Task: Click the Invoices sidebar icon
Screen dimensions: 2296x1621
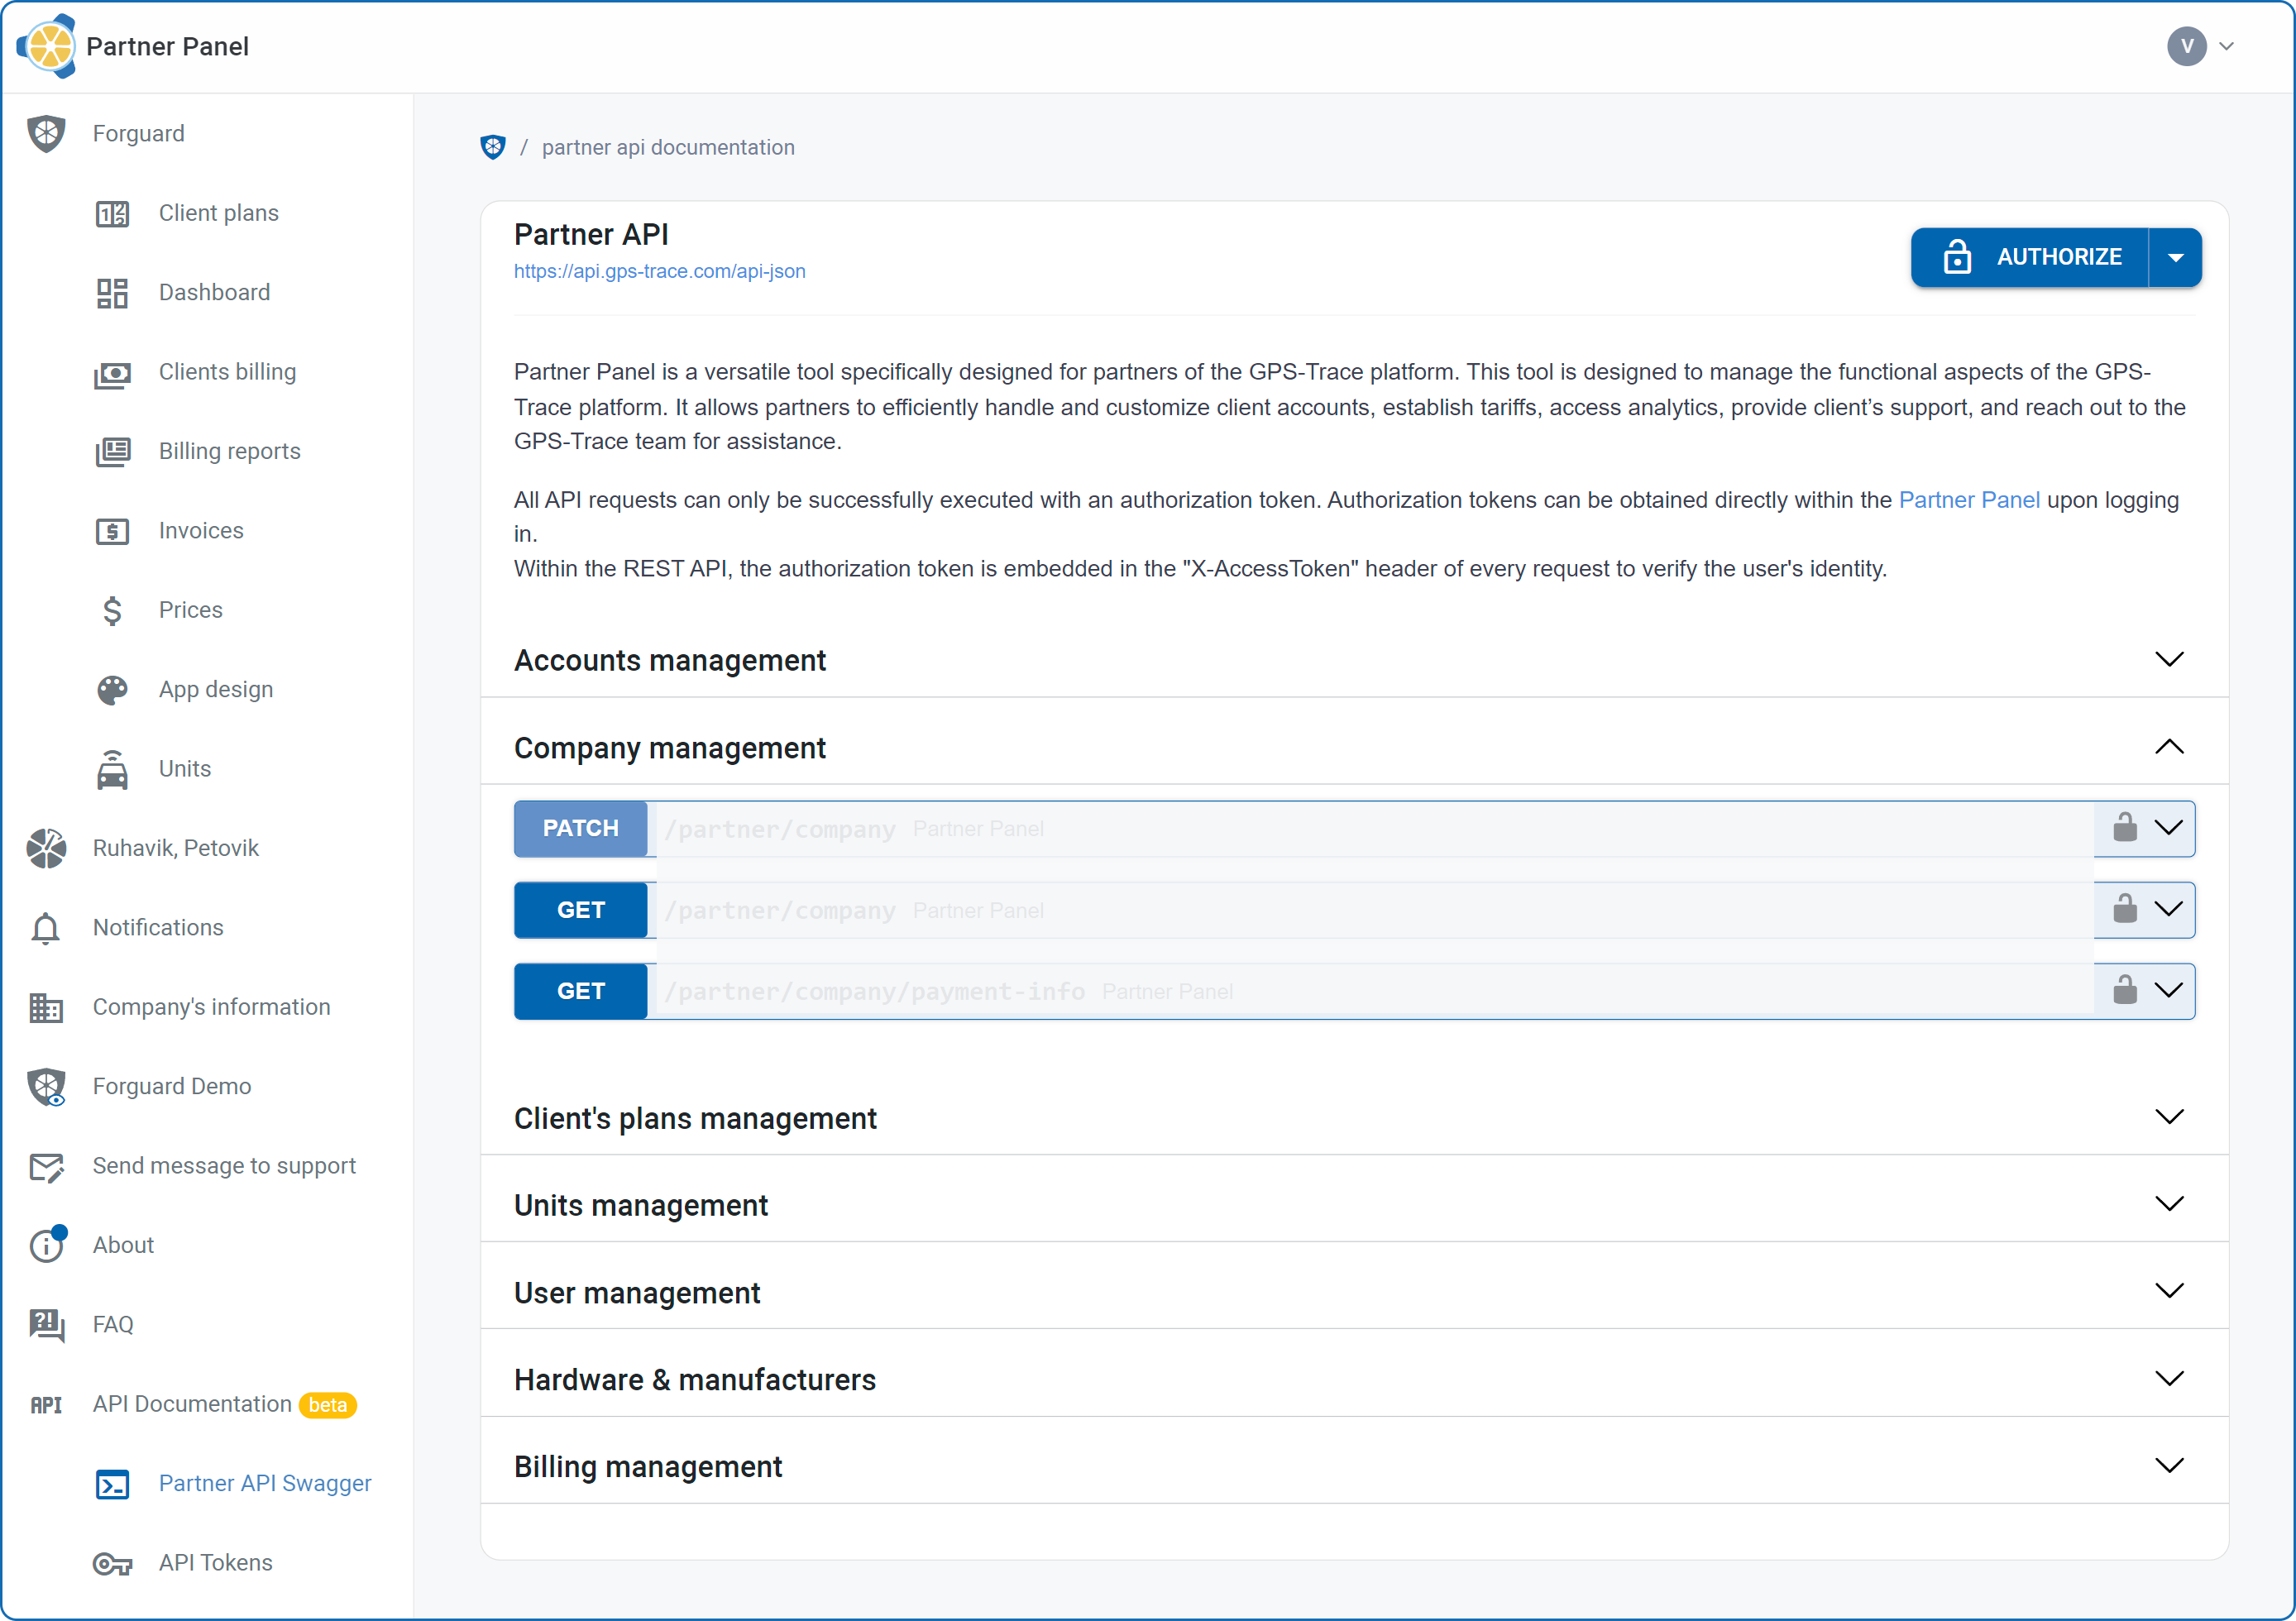Action: pyautogui.click(x=114, y=530)
